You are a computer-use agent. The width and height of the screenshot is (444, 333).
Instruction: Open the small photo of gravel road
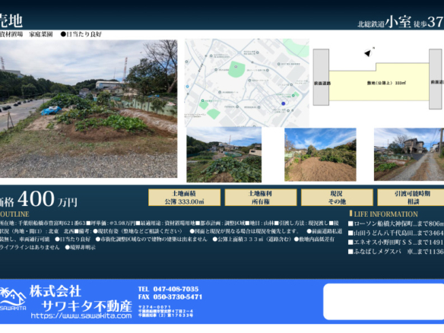coord(409,154)
